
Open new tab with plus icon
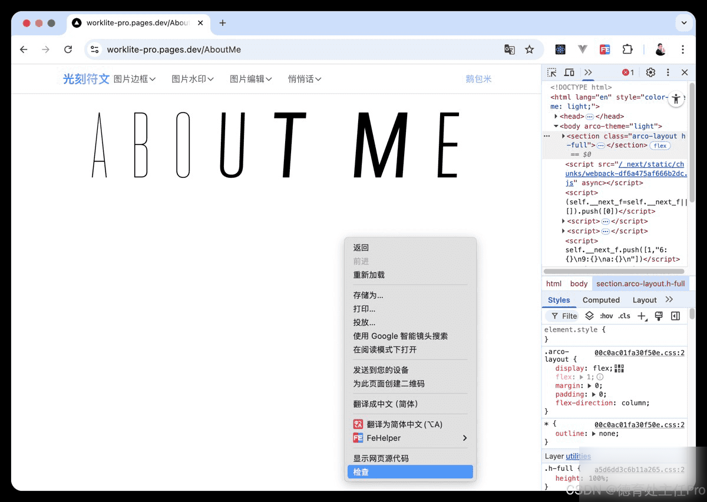[x=222, y=23]
